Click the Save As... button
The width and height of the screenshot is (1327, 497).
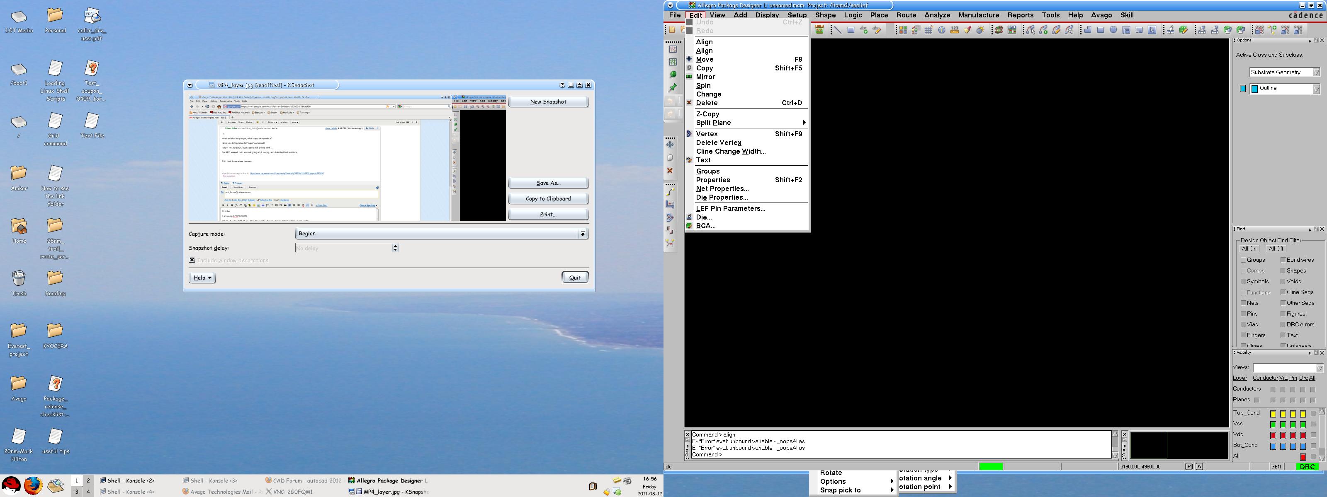point(548,183)
